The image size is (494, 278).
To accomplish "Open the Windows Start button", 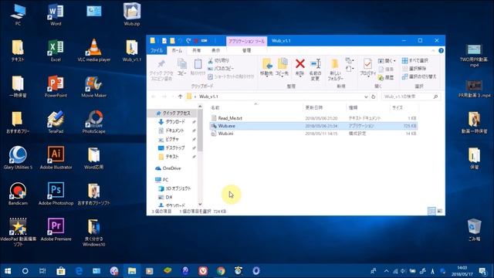I will (8, 271).
